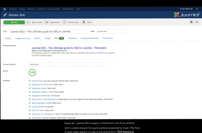Open the SEO title width link
202x133 pixels.
click(x=38, y=110)
